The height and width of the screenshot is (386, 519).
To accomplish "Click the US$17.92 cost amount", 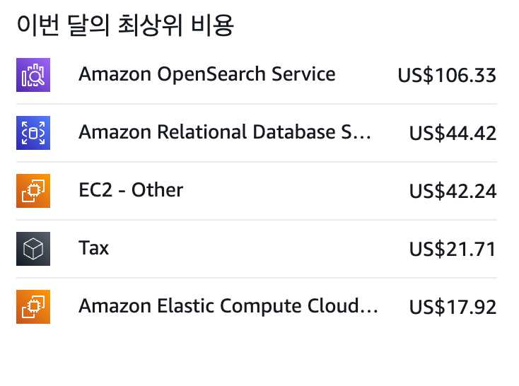I will pos(453,307).
